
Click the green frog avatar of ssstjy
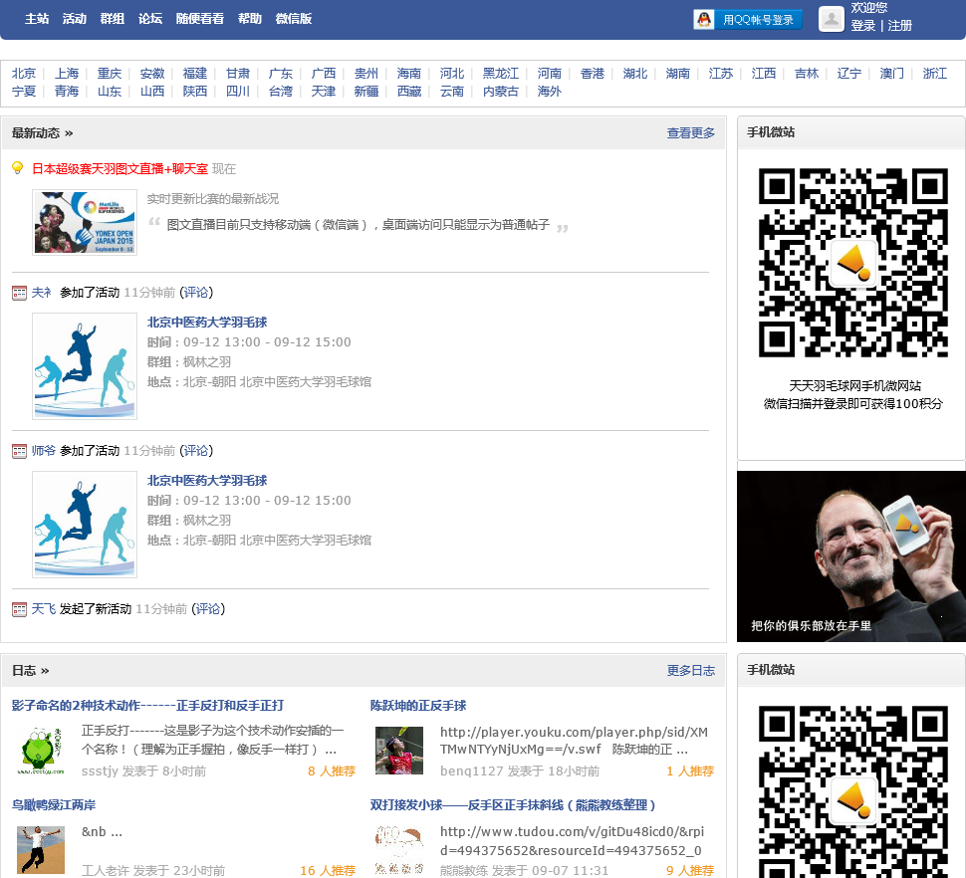pos(41,751)
